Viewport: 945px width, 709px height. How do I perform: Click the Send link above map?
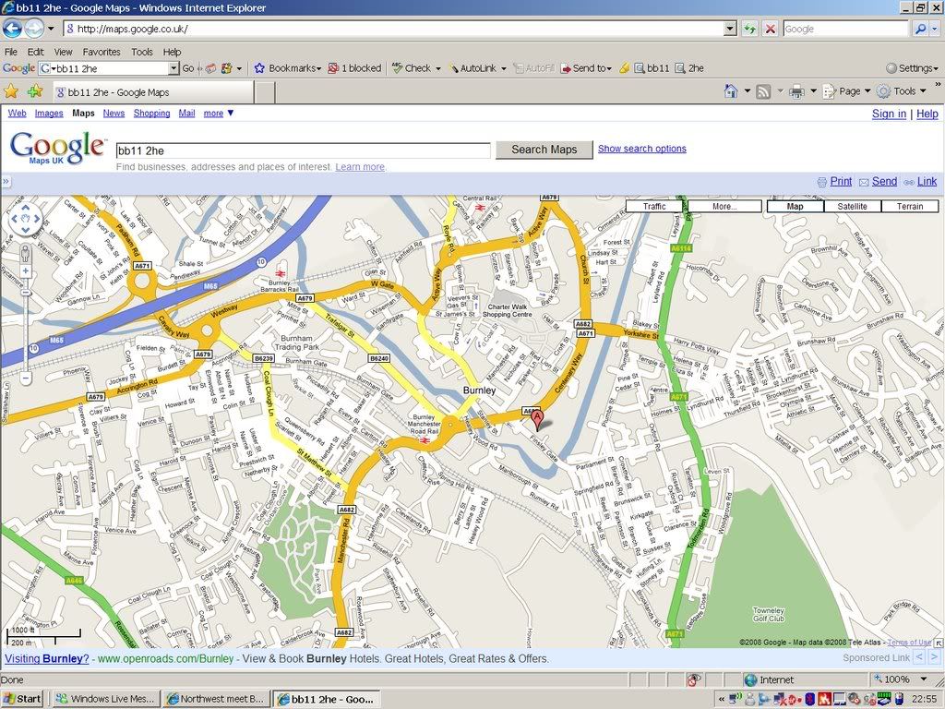pyautogui.click(x=884, y=182)
